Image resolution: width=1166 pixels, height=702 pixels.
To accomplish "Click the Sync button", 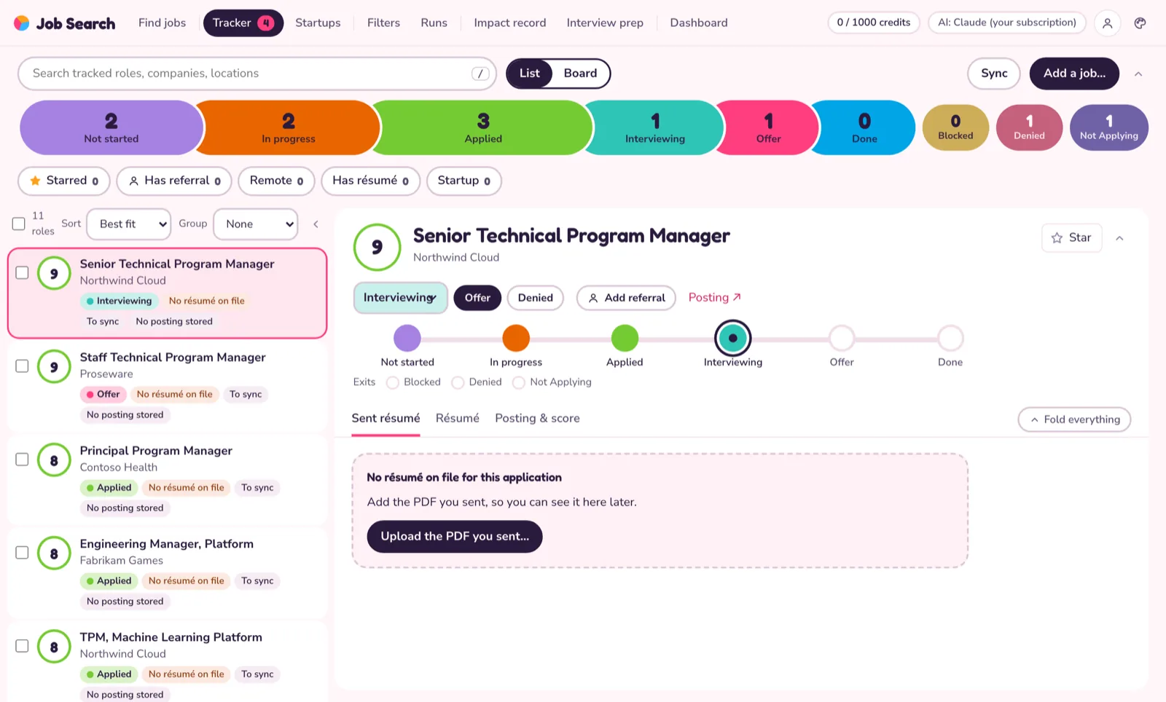I will click(994, 74).
